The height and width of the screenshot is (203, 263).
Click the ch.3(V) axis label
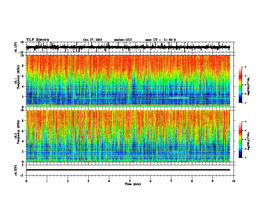16,170
